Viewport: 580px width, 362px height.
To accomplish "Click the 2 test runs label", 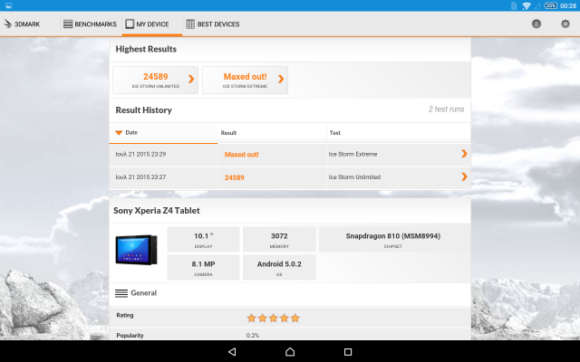I will click(446, 110).
